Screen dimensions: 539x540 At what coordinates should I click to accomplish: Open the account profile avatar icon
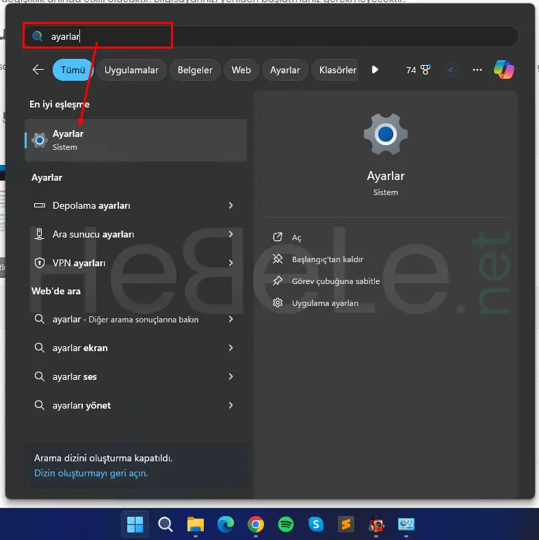[451, 70]
